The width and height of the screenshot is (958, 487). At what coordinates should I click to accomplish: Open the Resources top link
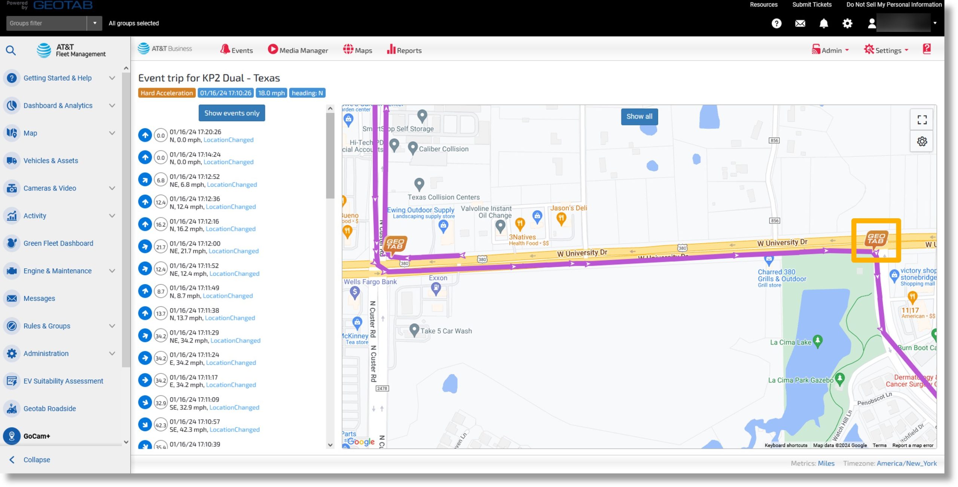[763, 4]
